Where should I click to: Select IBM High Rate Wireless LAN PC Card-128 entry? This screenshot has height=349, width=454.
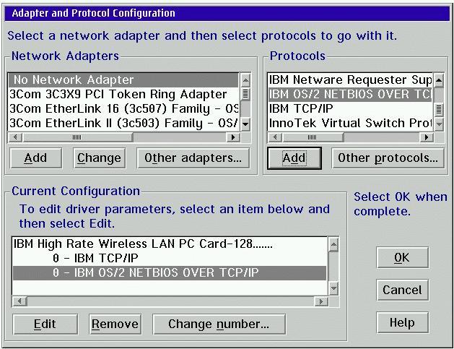[x=170, y=244]
